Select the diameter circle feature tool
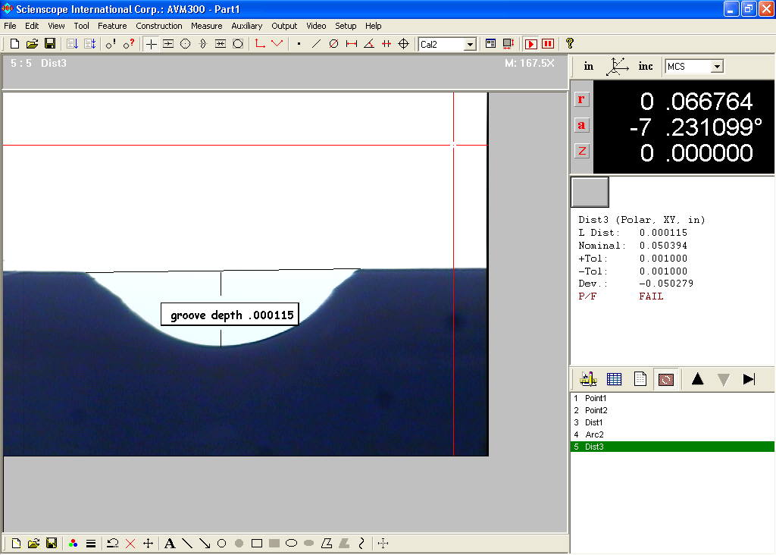Viewport: 776px width, 555px height. point(333,43)
